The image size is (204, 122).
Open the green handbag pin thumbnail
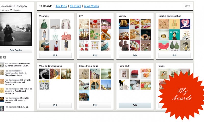tap(44, 24)
